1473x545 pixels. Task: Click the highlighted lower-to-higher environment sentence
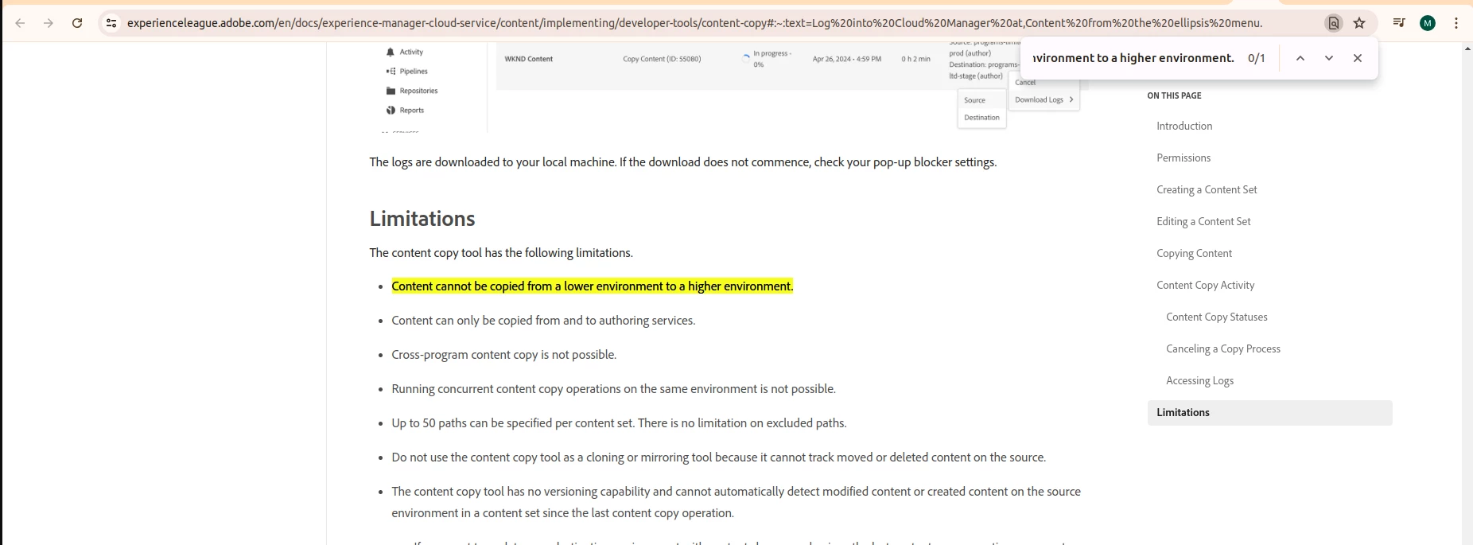pyautogui.click(x=592, y=286)
